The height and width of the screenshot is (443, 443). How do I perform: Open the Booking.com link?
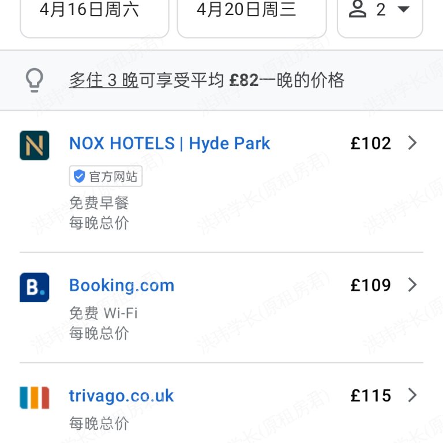tap(122, 286)
